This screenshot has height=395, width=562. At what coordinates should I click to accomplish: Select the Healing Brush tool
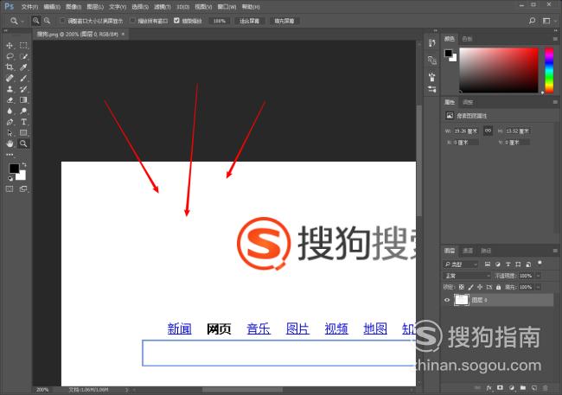pos(10,78)
